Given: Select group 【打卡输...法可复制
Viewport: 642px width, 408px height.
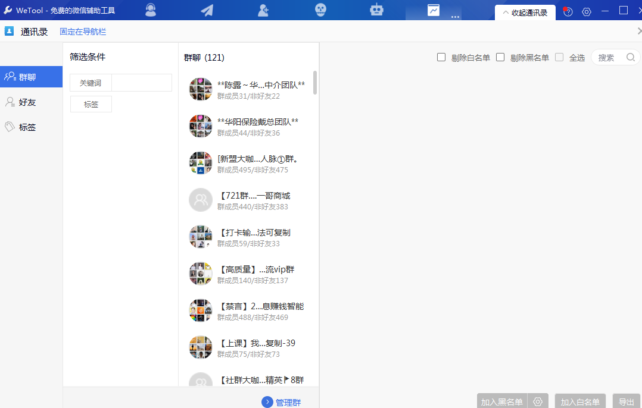Looking at the screenshot, I should click(x=249, y=237).
